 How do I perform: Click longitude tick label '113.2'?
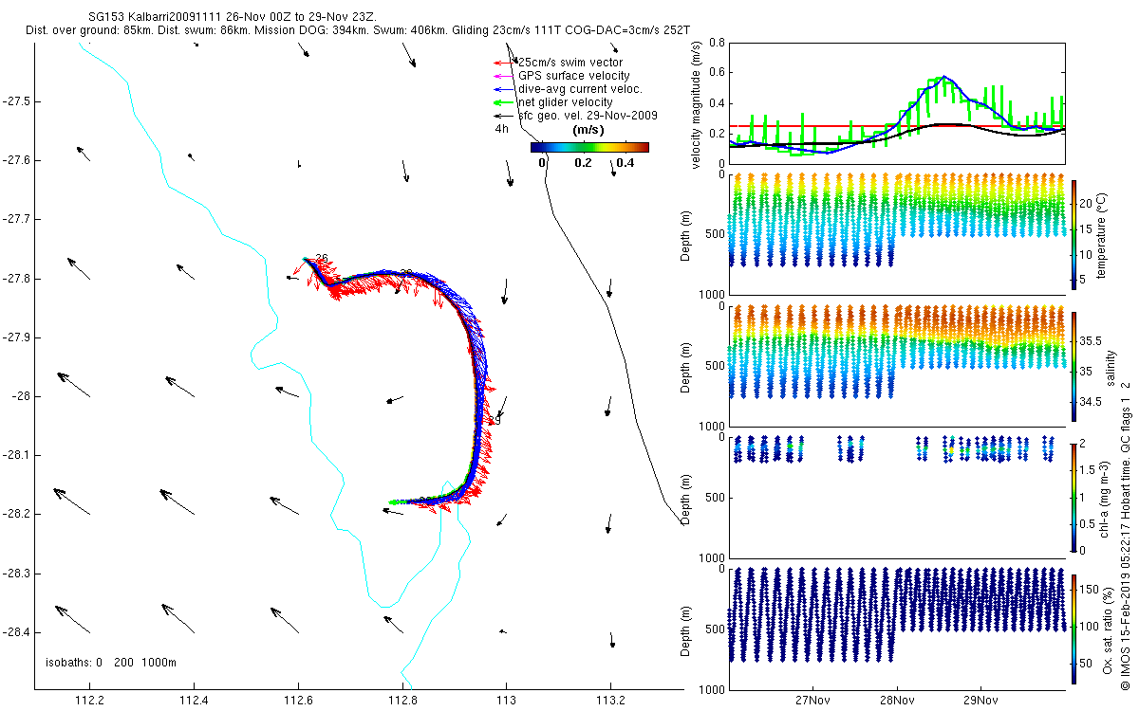pyautogui.click(x=610, y=702)
